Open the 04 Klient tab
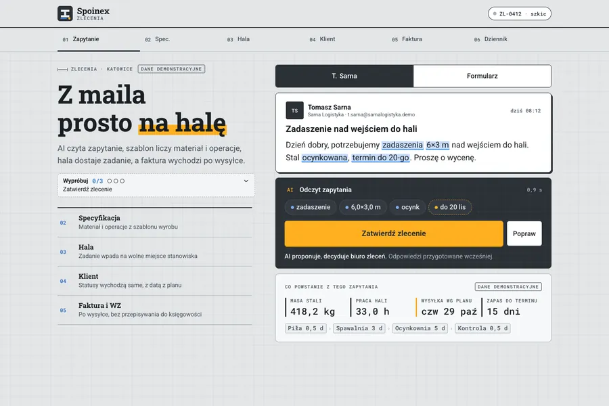This screenshot has width=609, height=406. (346, 39)
